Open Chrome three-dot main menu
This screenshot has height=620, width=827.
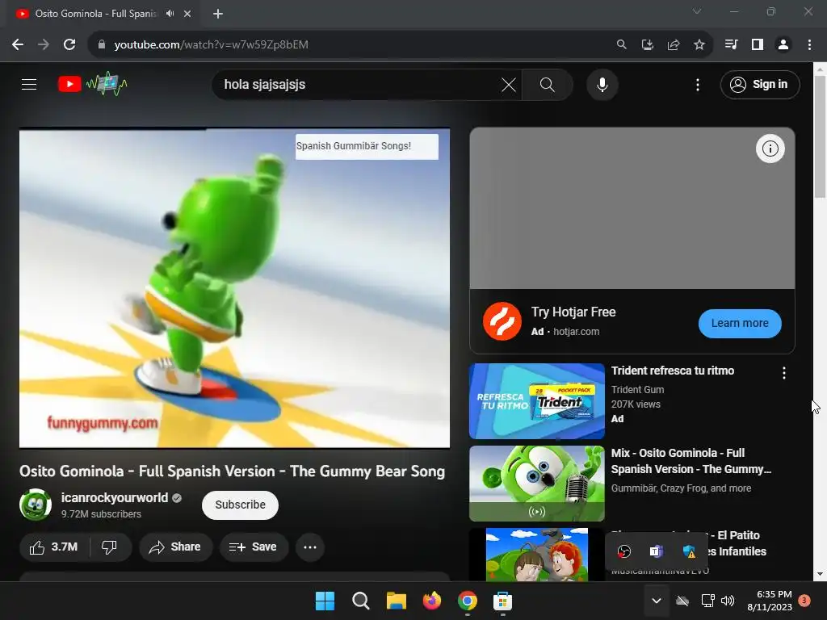coord(809,45)
